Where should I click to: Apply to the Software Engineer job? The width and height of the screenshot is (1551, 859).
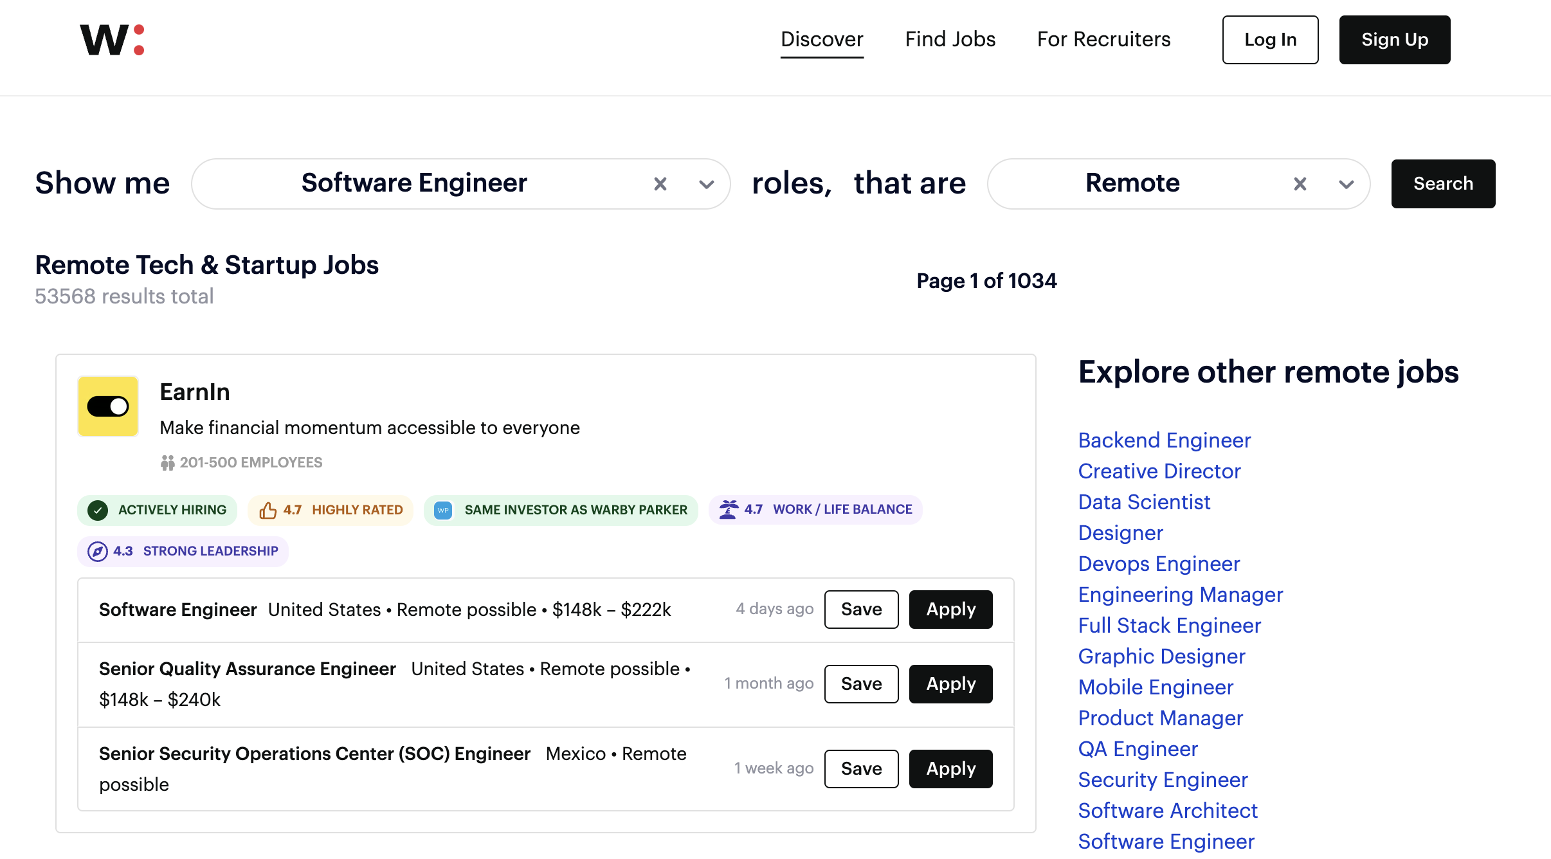point(950,610)
